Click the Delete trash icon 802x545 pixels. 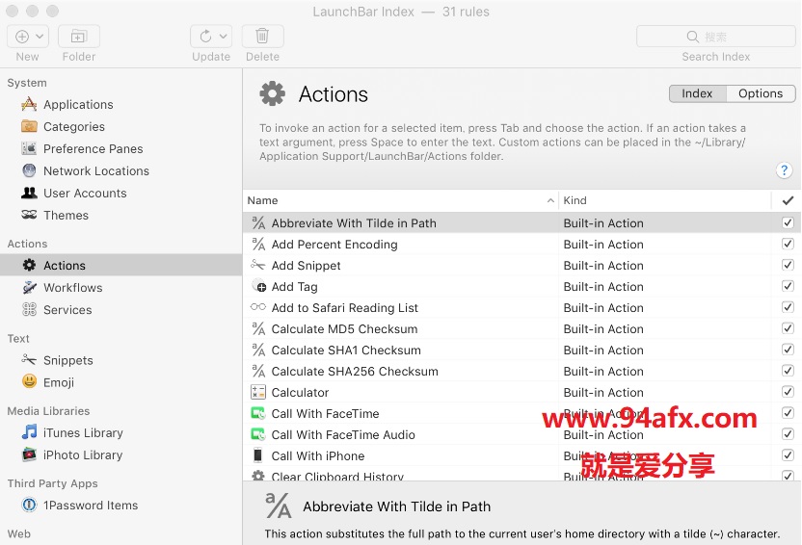(262, 37)
